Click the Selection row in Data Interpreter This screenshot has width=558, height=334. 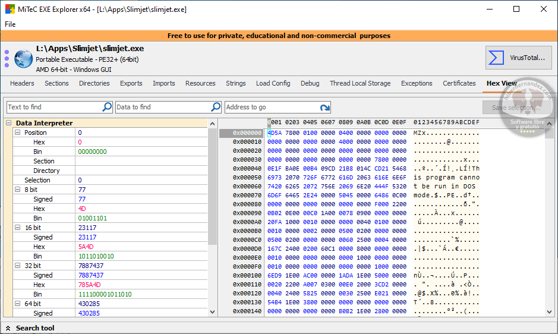coord(111,180)
